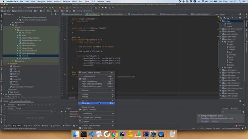Image resolution: width=248 pixels, height=139 pixels.
Task: Open Local History submenu
Action: click(96, 114)
